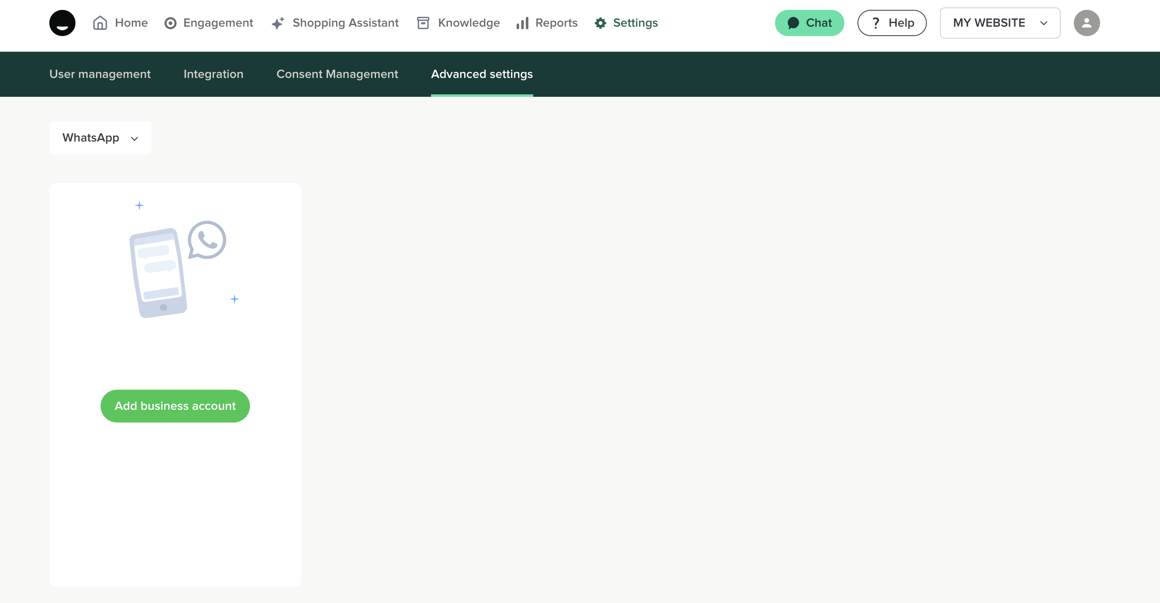1160x603 pixels.
Task: Click the question mark Help icon
Action: (876, 23)
